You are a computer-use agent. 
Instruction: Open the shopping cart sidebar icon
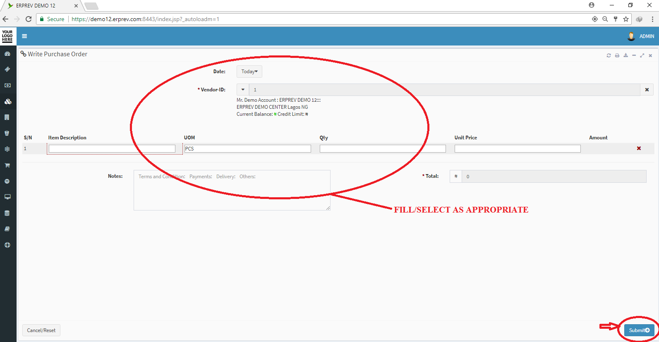tap(7, 165)
